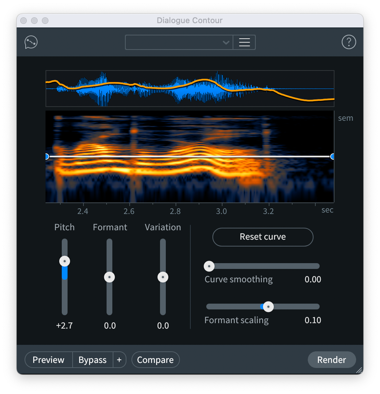Click the Preview button
This screenshot has height=394, width=380.
point(48,360)
